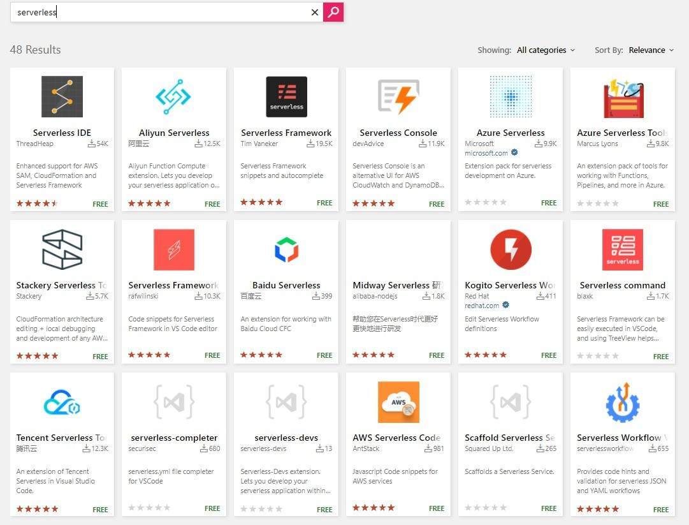Choose the Stackery Serverless Tools logo
The width and height of the screenshot is (689, 525).
coord(62,249)
